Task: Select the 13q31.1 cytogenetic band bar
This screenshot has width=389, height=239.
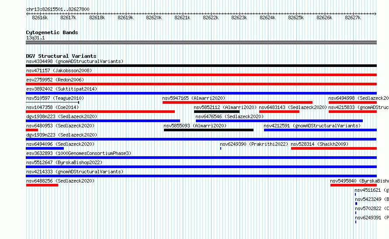Action: tap(201, 42)
